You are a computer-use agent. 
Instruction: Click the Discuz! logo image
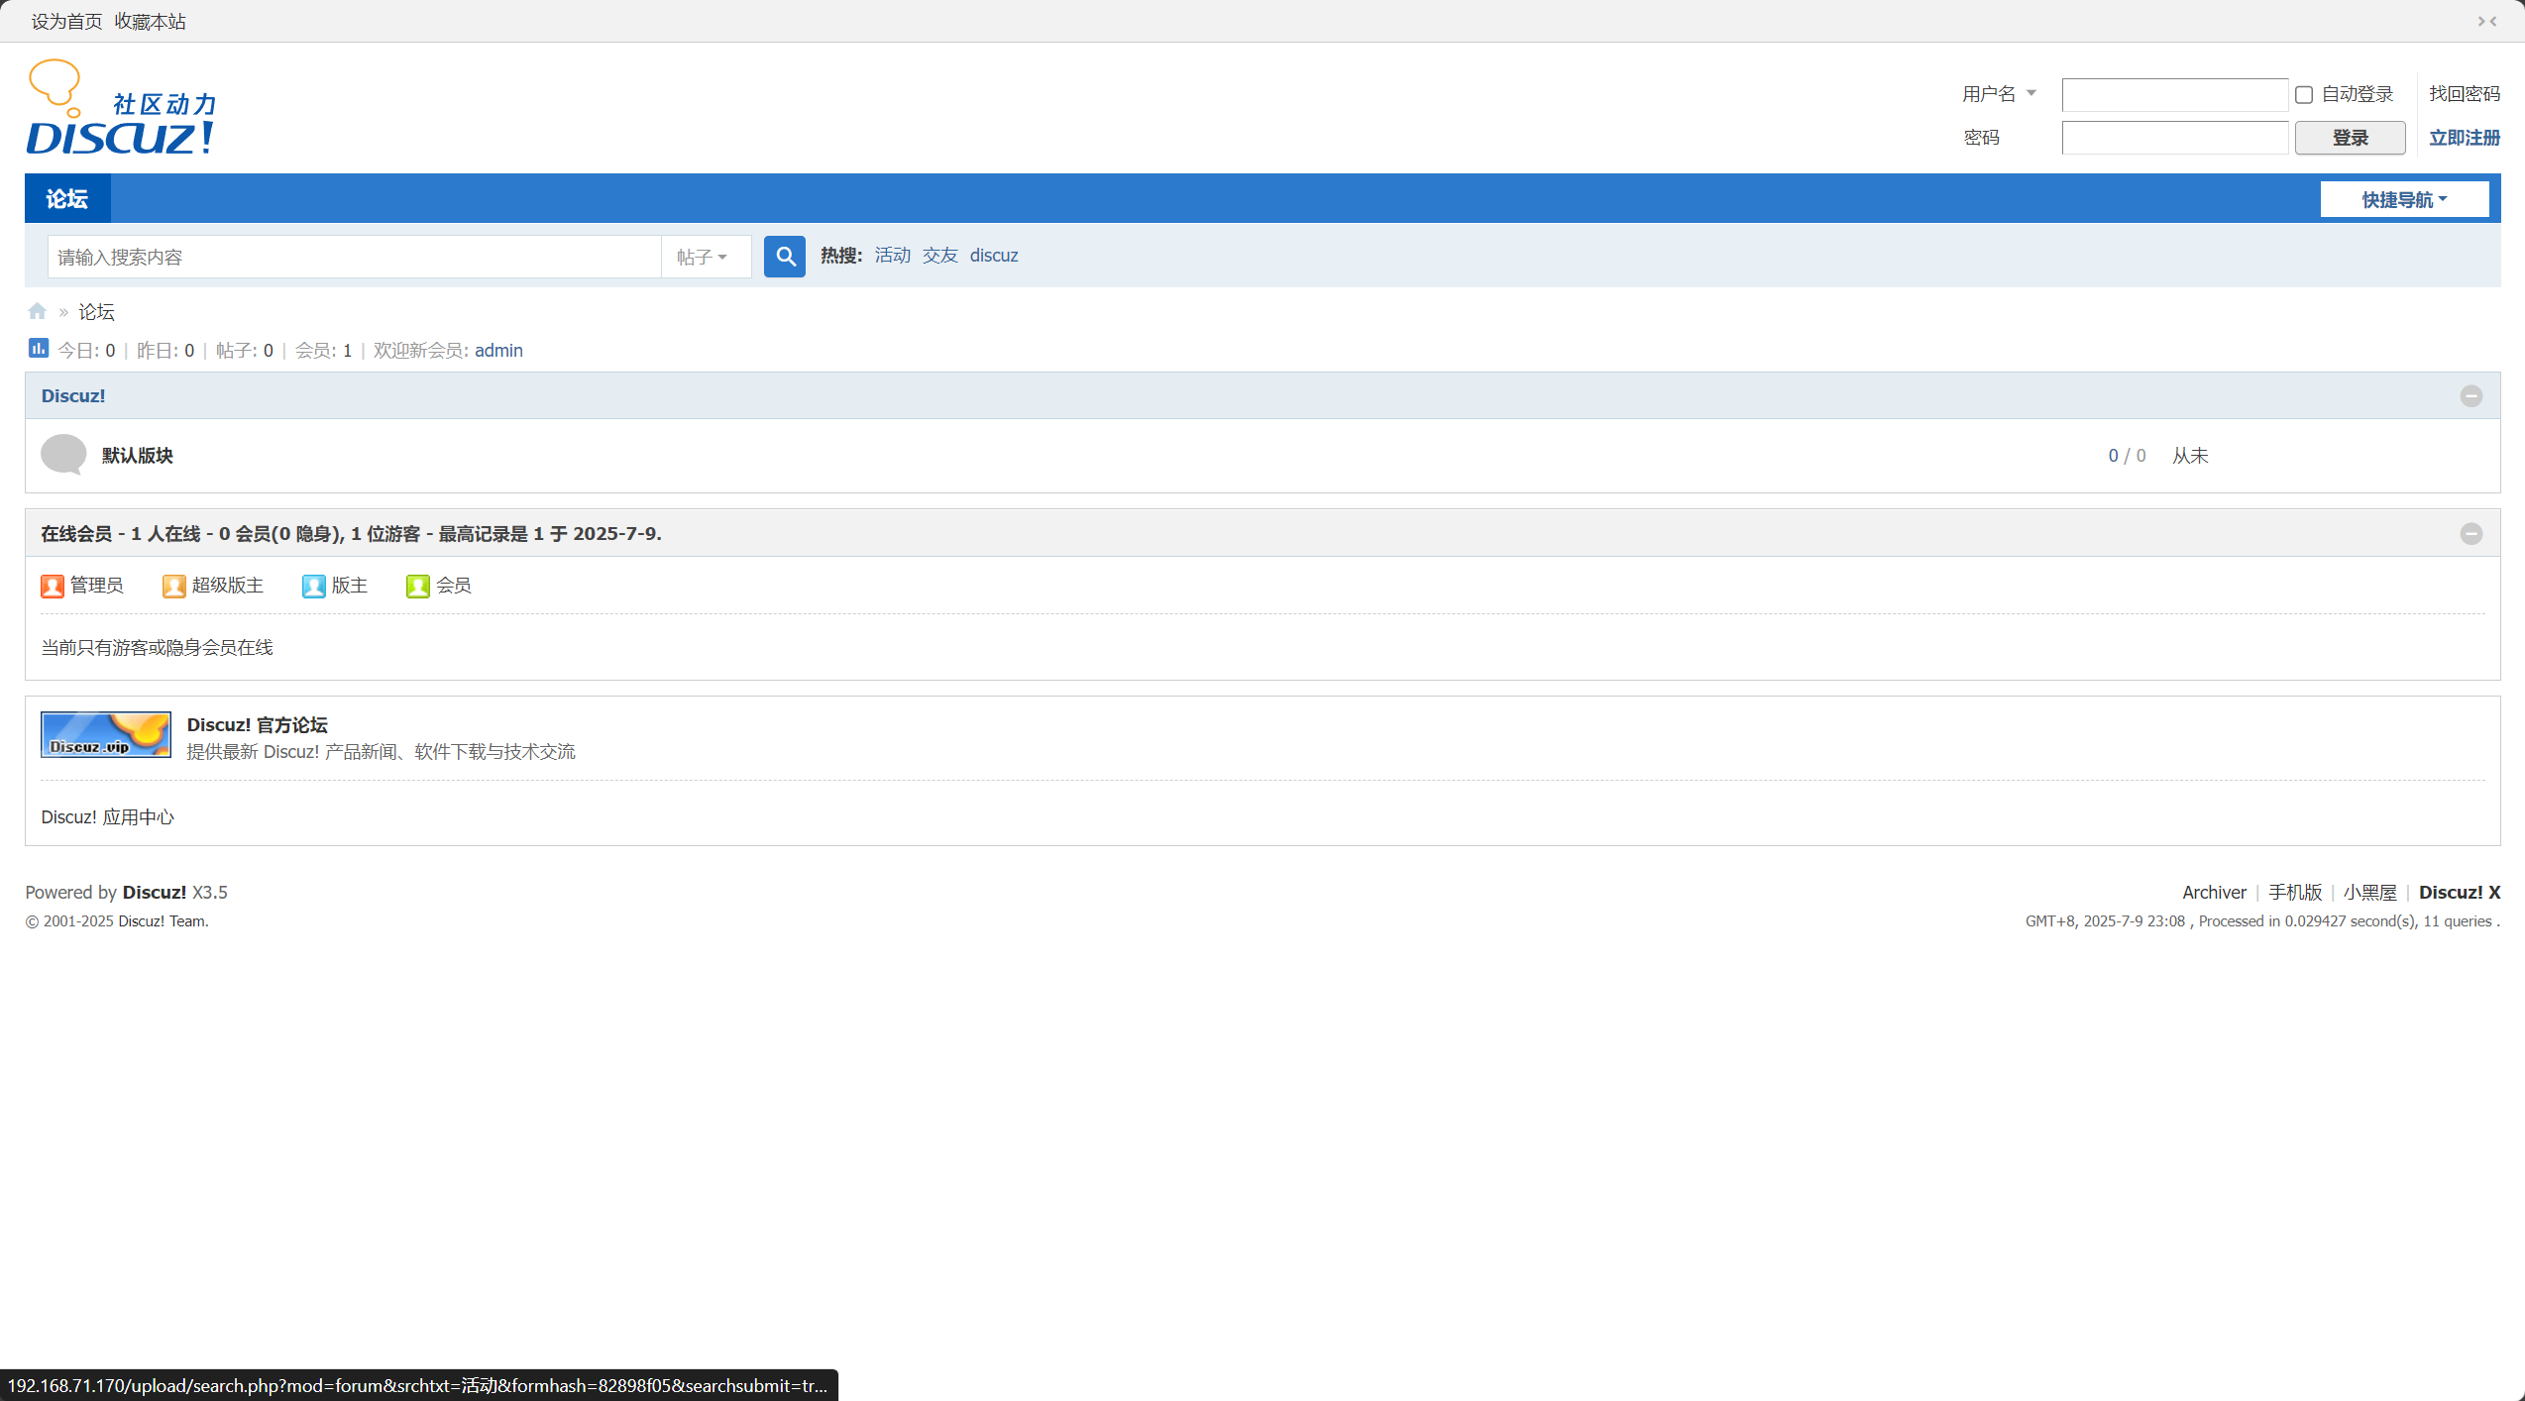pos(121,107)
